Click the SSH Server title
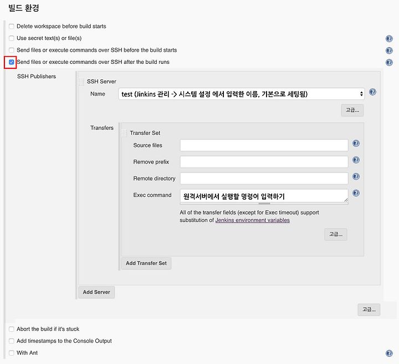 pos(101,82)
